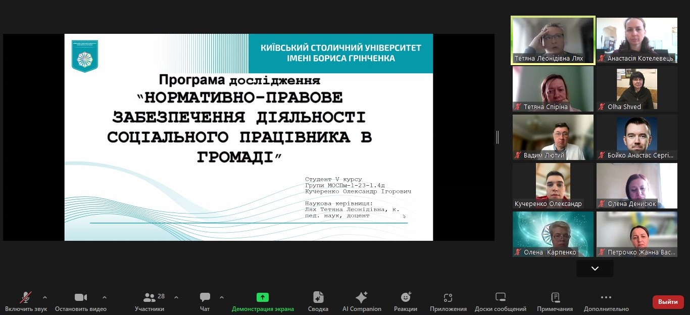The width and height of the screenshot is (690, 315).
Task: Select Кучеренко Олександр video thumbnail
Action: tap(553, 185)
